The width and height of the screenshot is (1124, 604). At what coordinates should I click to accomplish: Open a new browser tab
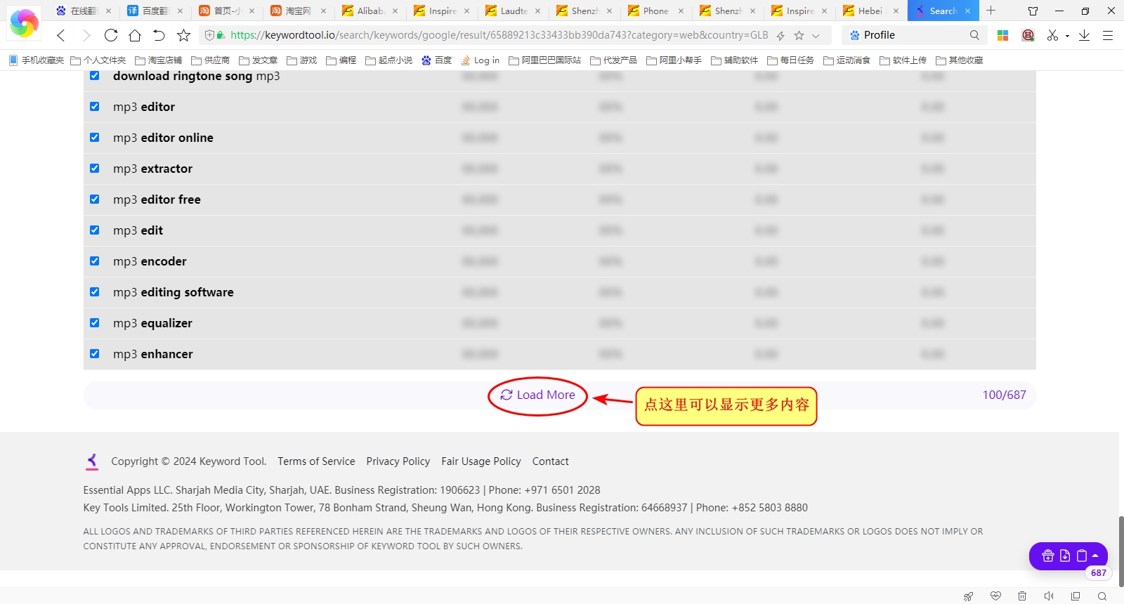pyautogui.click(x=991, y=11)
